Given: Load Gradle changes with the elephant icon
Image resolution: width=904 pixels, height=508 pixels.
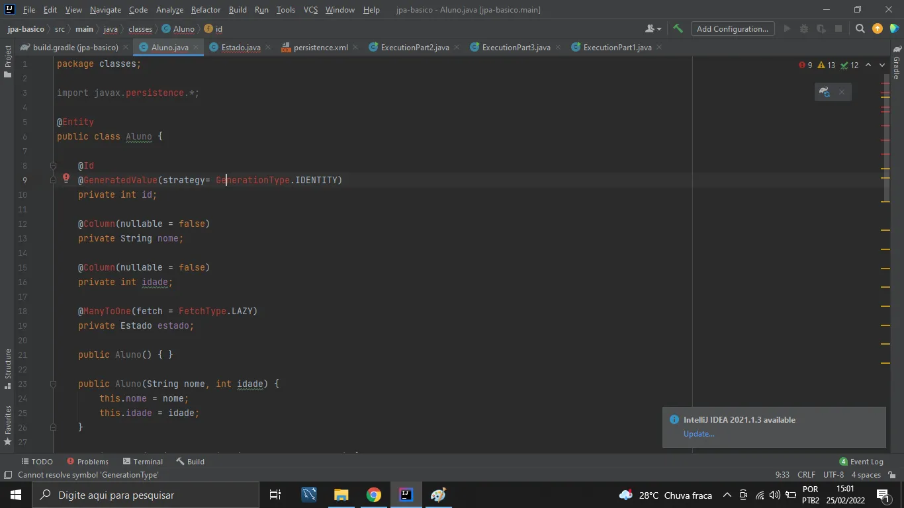Looking at the screenshot, I should coord(825,92).
